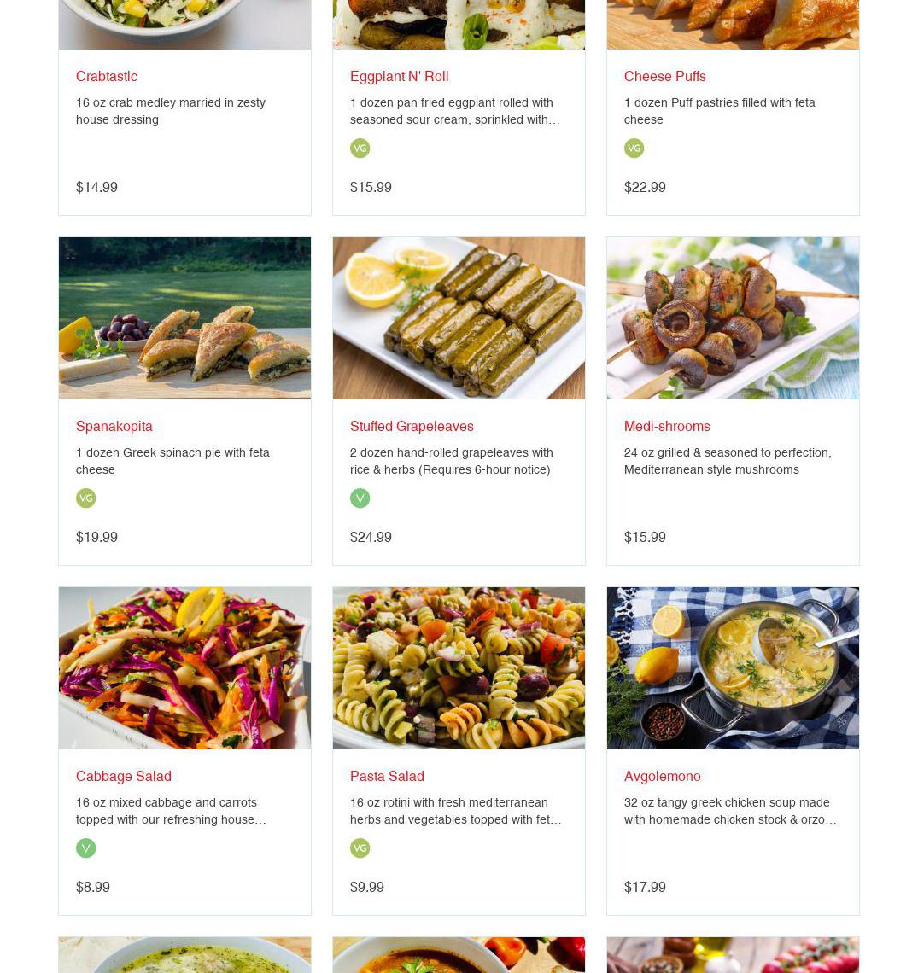This screenshot has width=918, height=973.
Task: Click the $24.99 price on Stuffed Grapeleaves
Action: [x=371, y=538]
